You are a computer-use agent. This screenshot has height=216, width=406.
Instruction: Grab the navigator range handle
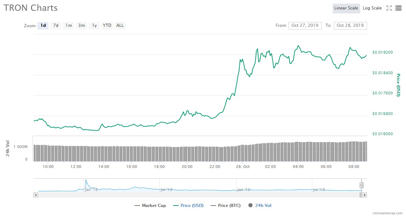[x=361, y=185]
